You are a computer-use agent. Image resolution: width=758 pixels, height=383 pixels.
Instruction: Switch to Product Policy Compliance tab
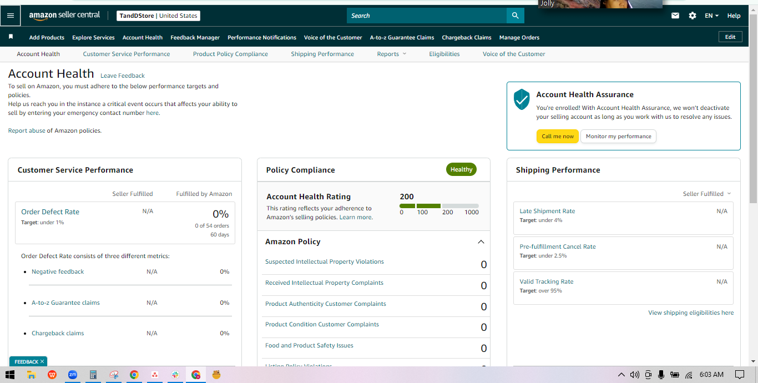pos(230,54)
